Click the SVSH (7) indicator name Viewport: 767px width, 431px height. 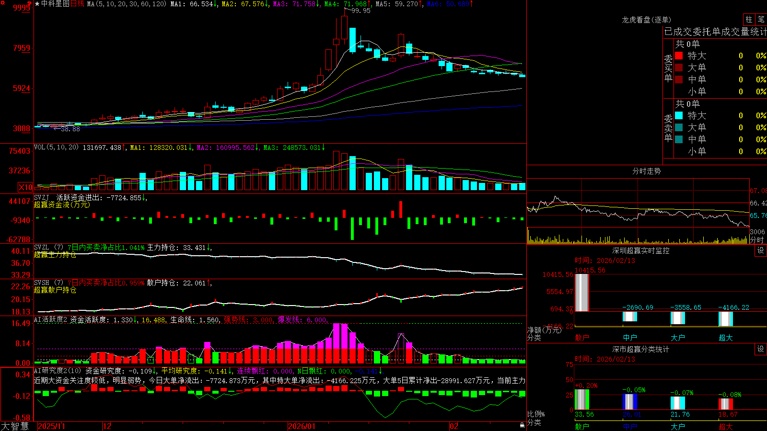pyautogui.click(x=49, y=283)
